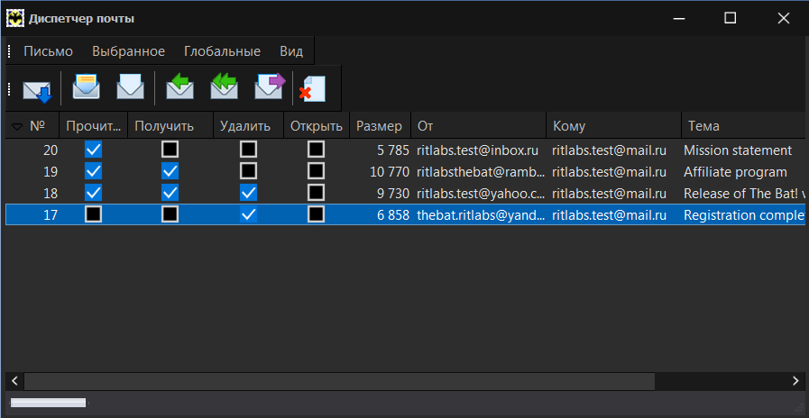Click the Forward icon with purple arrow
The height and width of the screenshot is (418, 809).
click(x=270, y=86)
